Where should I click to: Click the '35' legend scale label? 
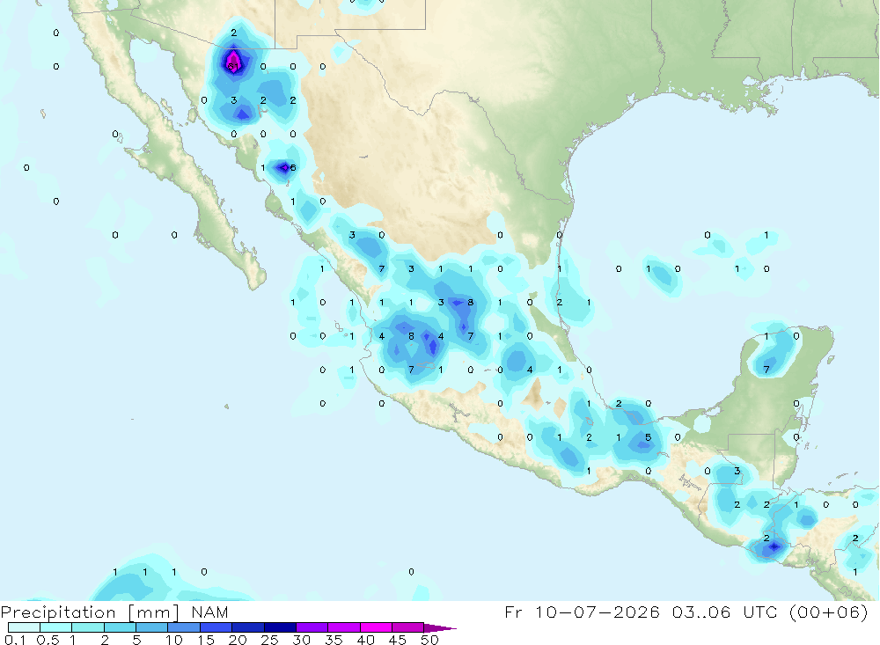(334, 640)
